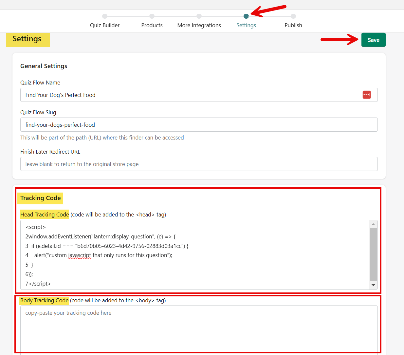Open the Quiz Builder step label
The width and height of the screenshot is (404, 355).
105,25
